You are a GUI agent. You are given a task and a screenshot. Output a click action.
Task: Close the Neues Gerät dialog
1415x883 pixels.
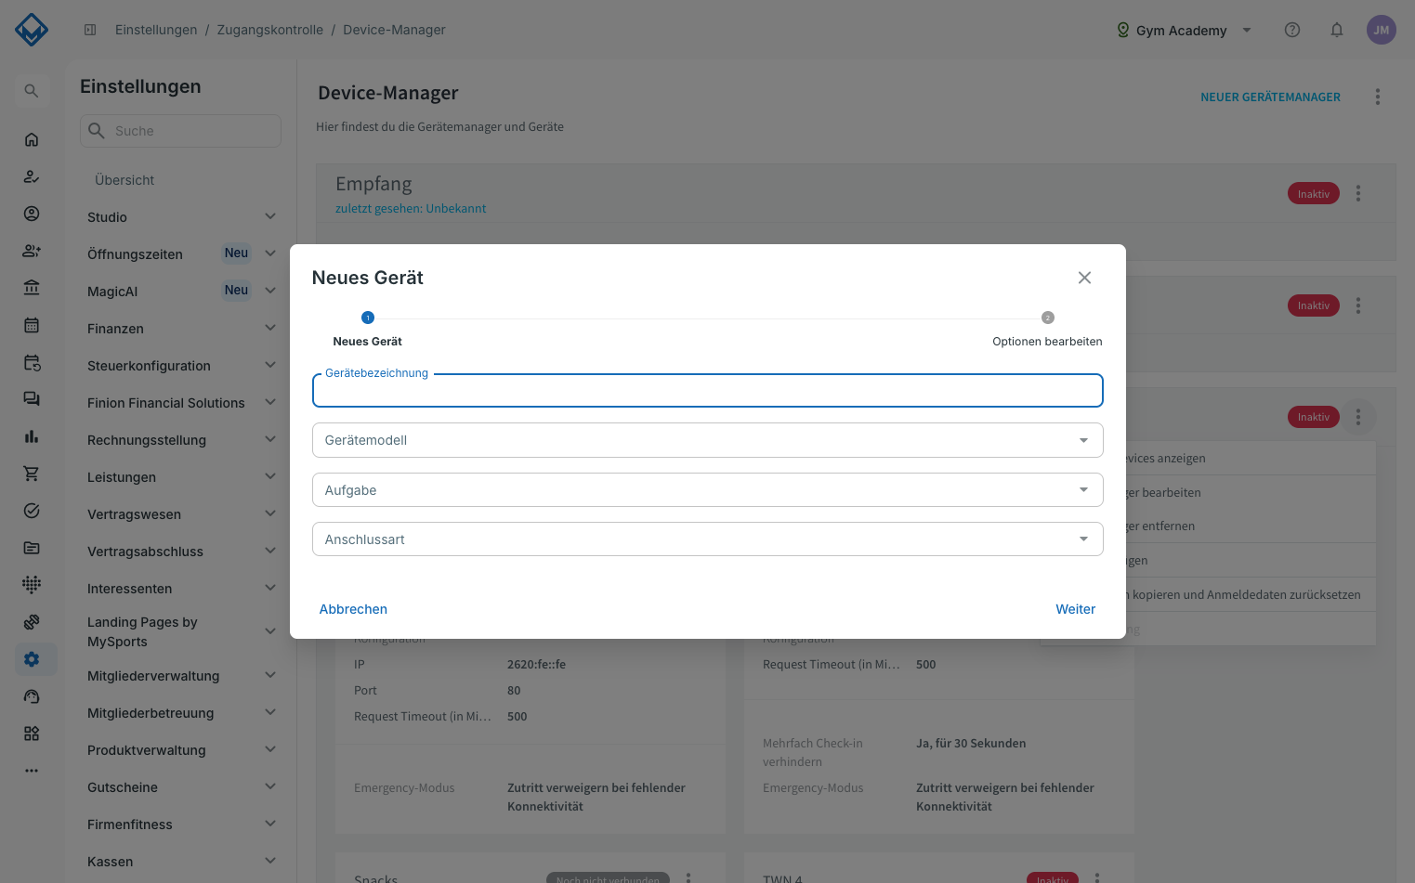(1084, 278)
